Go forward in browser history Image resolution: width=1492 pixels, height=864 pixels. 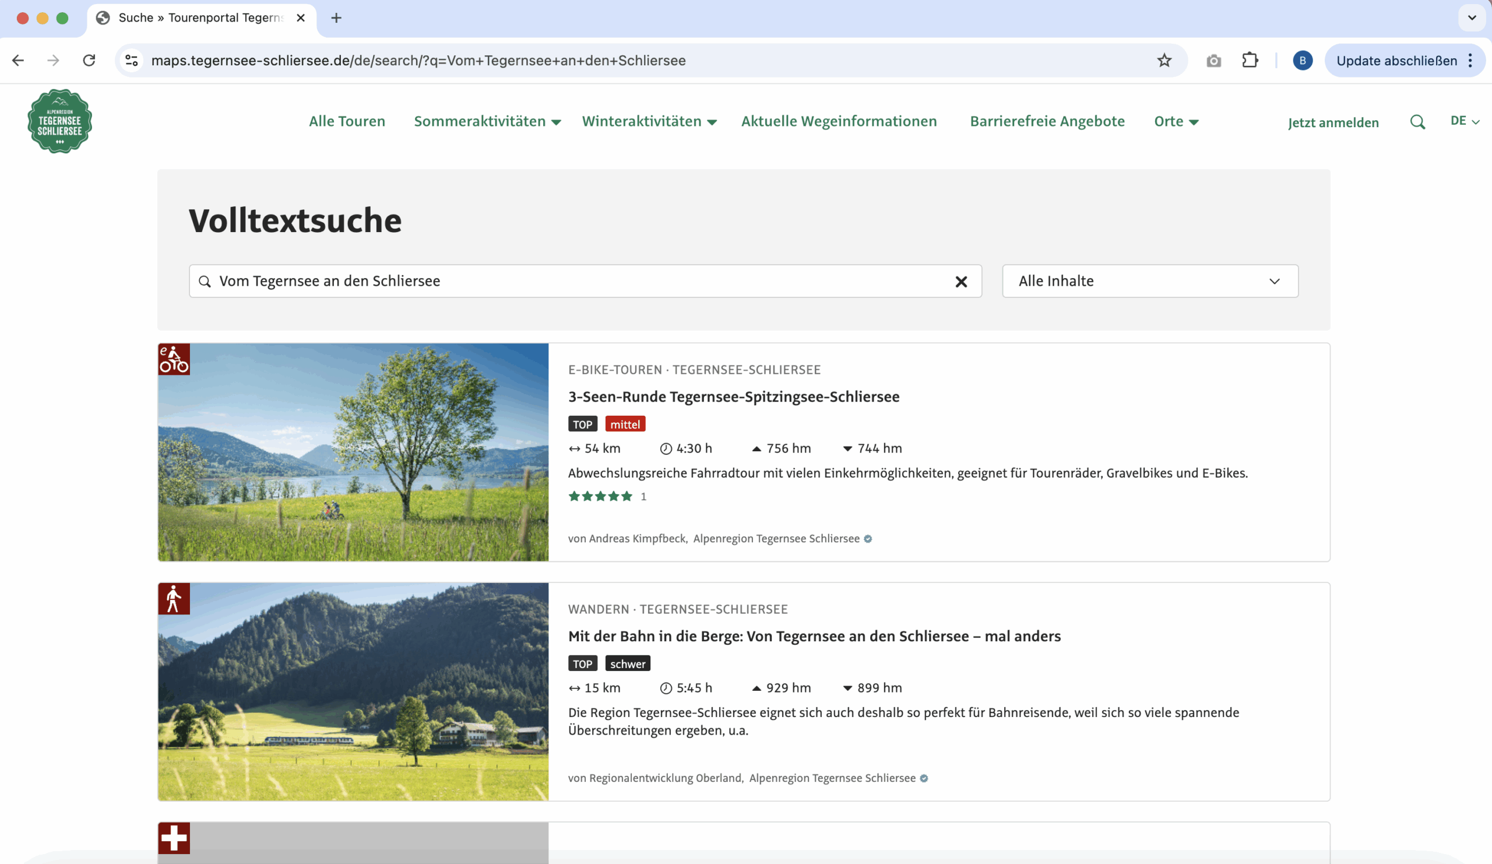coord(53,61)
